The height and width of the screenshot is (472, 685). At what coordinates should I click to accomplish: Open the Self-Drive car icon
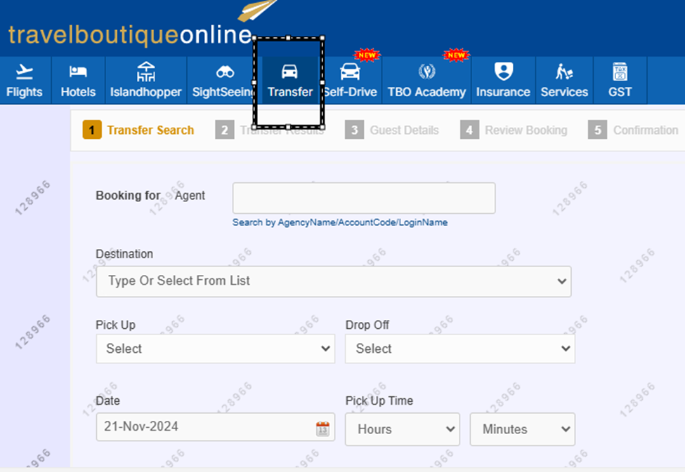(350, 72)
